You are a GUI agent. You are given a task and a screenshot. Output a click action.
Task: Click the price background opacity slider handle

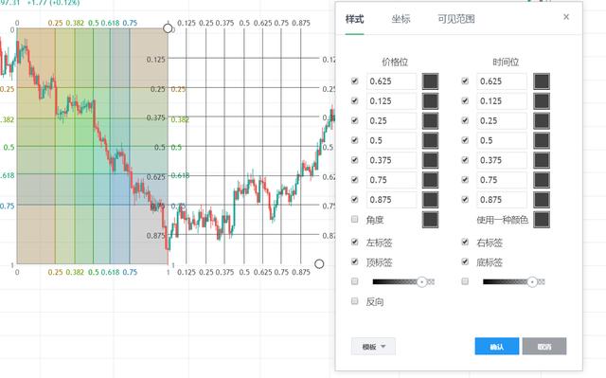tap(421, 281)
